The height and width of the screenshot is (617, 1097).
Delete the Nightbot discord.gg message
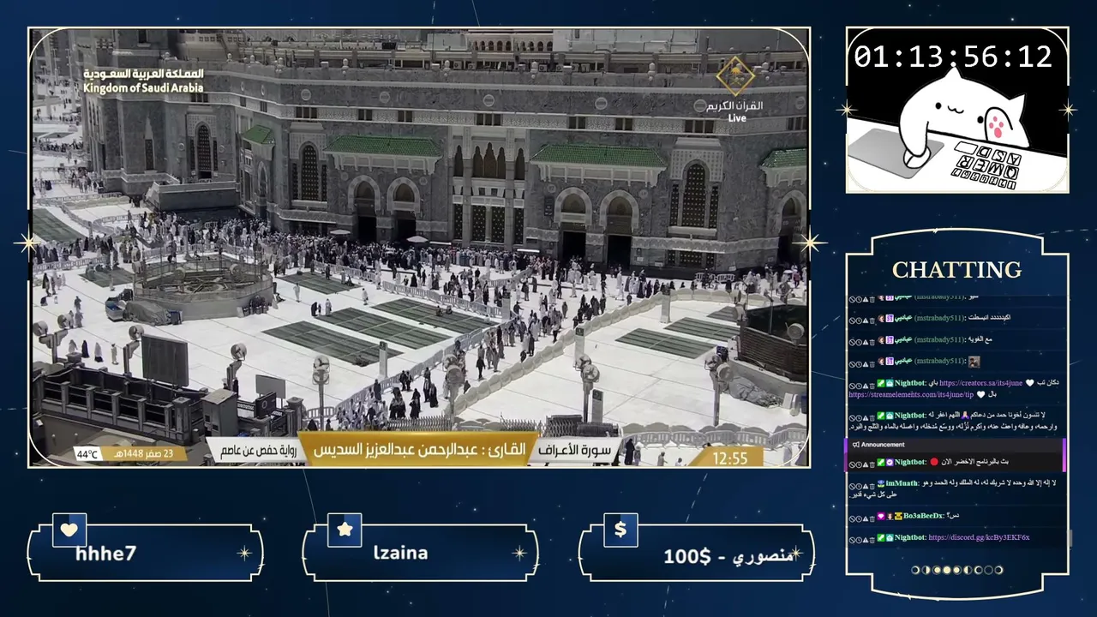pos(872,539)
